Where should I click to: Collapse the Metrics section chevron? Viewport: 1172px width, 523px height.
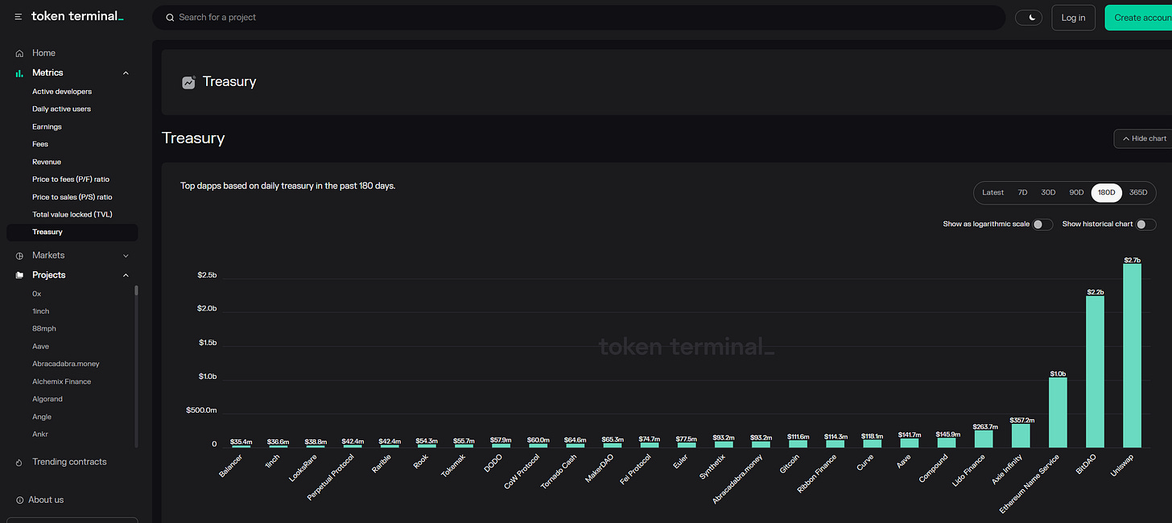(x=126, y=73)
